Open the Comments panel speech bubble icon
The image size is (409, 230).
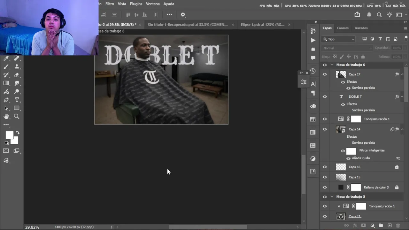tap(313, 58)
